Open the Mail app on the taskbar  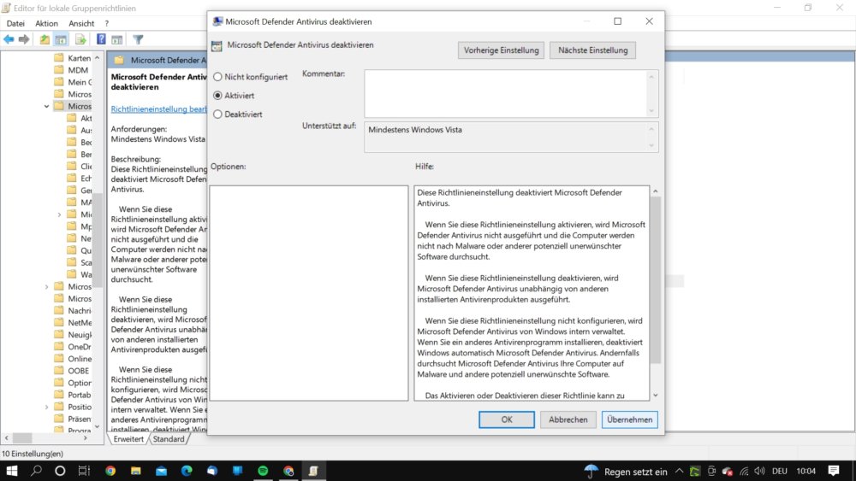[161, 471]
